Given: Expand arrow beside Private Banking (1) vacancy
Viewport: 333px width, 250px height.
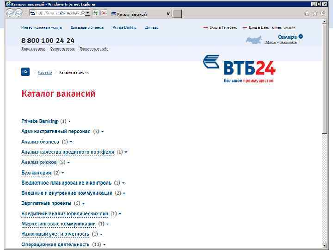Looking at the screenshot, I should click(x=69, y=121).
